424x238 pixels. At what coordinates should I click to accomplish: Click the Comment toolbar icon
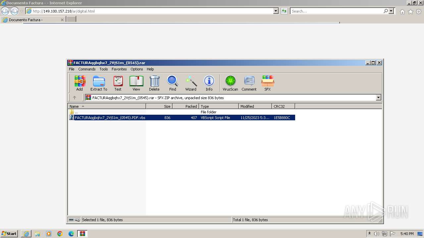(x=249, y=83)
